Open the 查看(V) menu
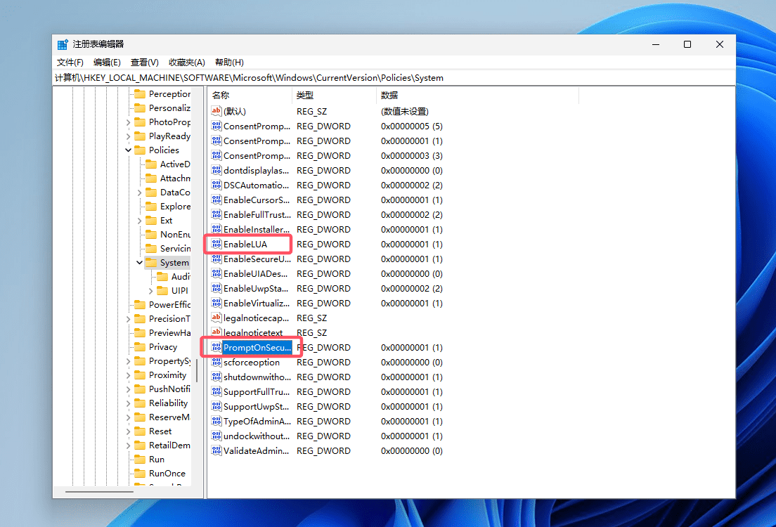This screenshot has height=527, width=776. pos(145,63)
